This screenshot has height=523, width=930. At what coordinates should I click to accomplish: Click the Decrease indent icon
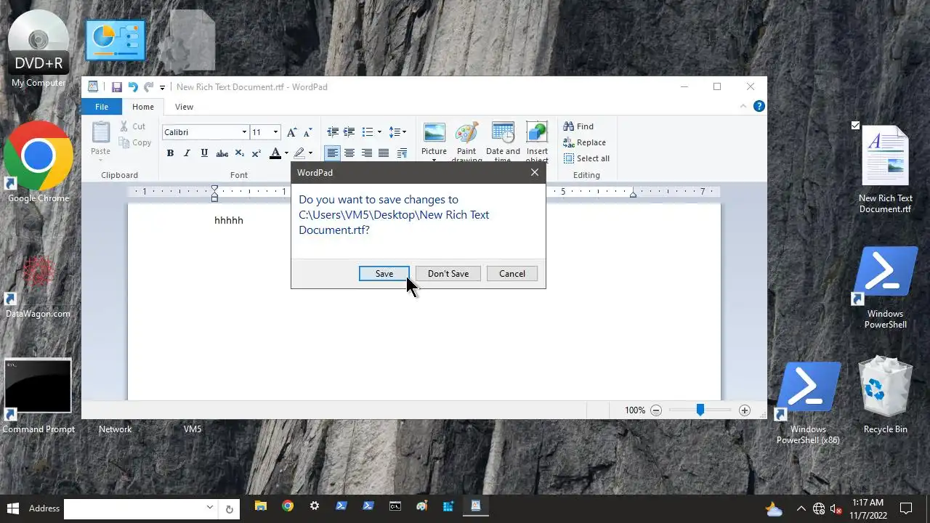(x=333, y=132)
